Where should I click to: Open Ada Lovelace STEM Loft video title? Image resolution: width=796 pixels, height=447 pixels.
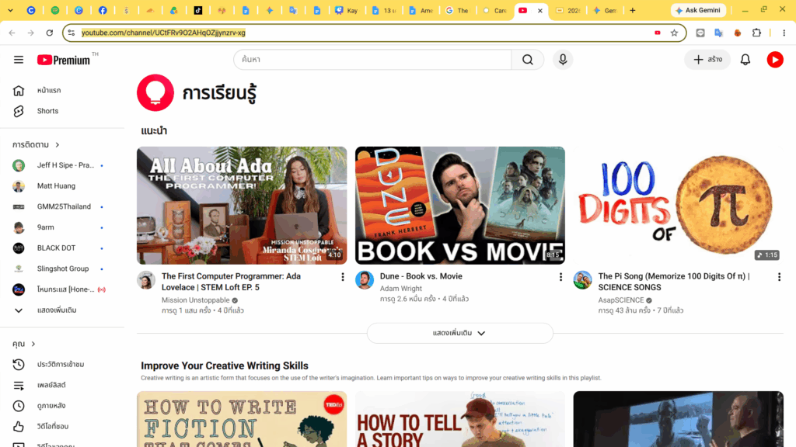click(231, 282)
